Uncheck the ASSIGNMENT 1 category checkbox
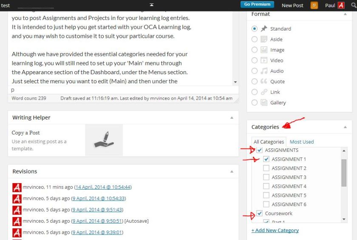This screenshot has height=240, width=357. coord(266,159)
